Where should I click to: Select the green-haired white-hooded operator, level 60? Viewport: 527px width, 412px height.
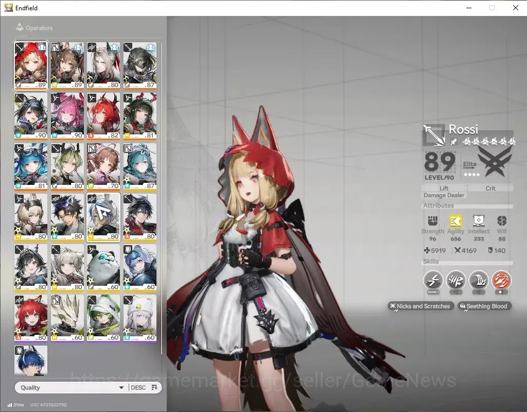(x=103, y=318)
